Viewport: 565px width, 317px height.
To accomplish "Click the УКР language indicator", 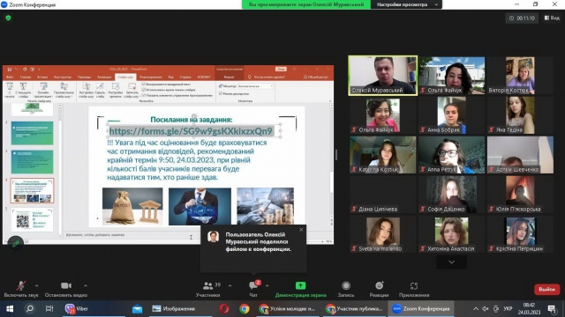I will 508,309.
